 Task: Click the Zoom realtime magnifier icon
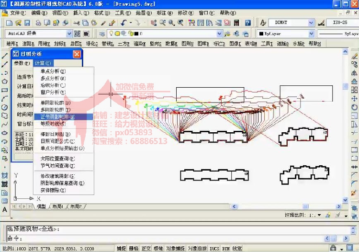pyautogui.click(x=163, y=23)
